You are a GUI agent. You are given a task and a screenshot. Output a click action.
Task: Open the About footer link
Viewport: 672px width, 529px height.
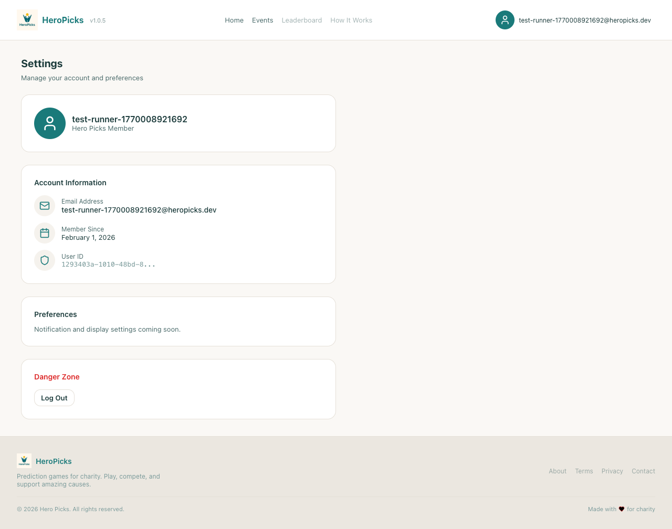(x=558, y=471)
